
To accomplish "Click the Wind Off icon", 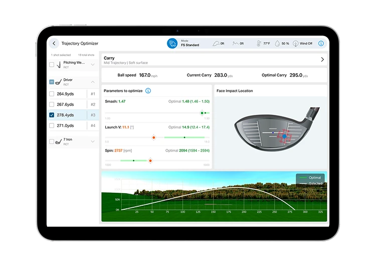I will pos(295,44).
